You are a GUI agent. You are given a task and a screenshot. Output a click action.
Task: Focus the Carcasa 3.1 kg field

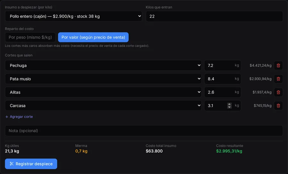point(223,105)
